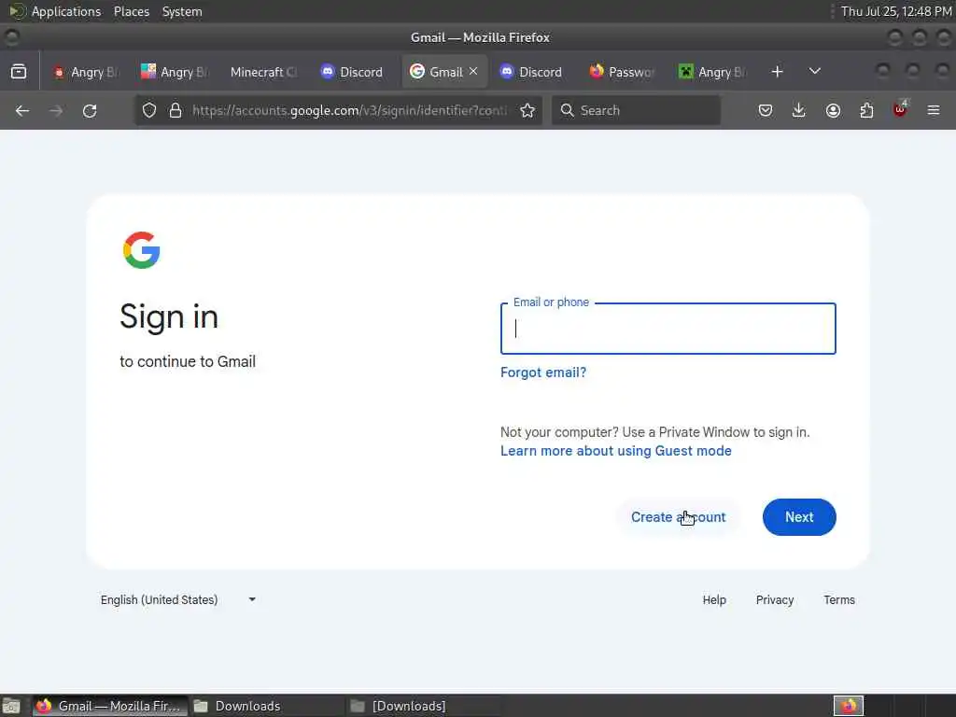
Task: Switch to the last Angry Birds tab with creeper icon
Action: click(712, 72)
